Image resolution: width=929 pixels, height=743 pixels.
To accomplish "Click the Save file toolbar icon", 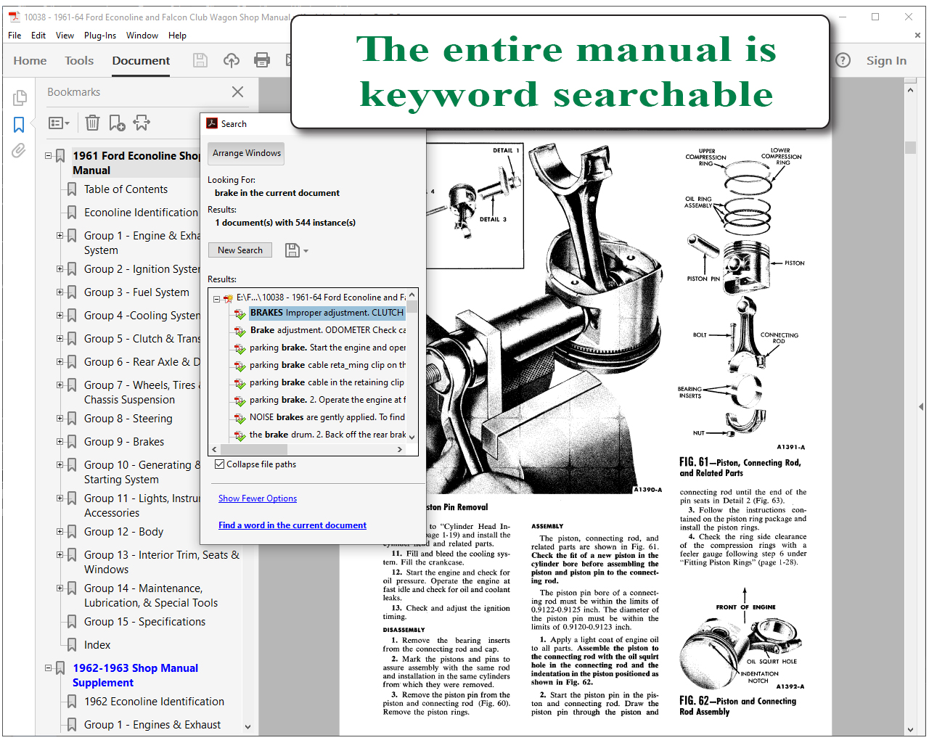I will (200, 61).
